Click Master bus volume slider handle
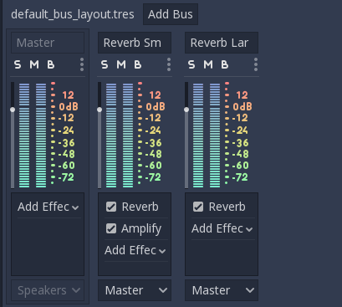Viewport: 342px width, 307px height. point(13,110)
